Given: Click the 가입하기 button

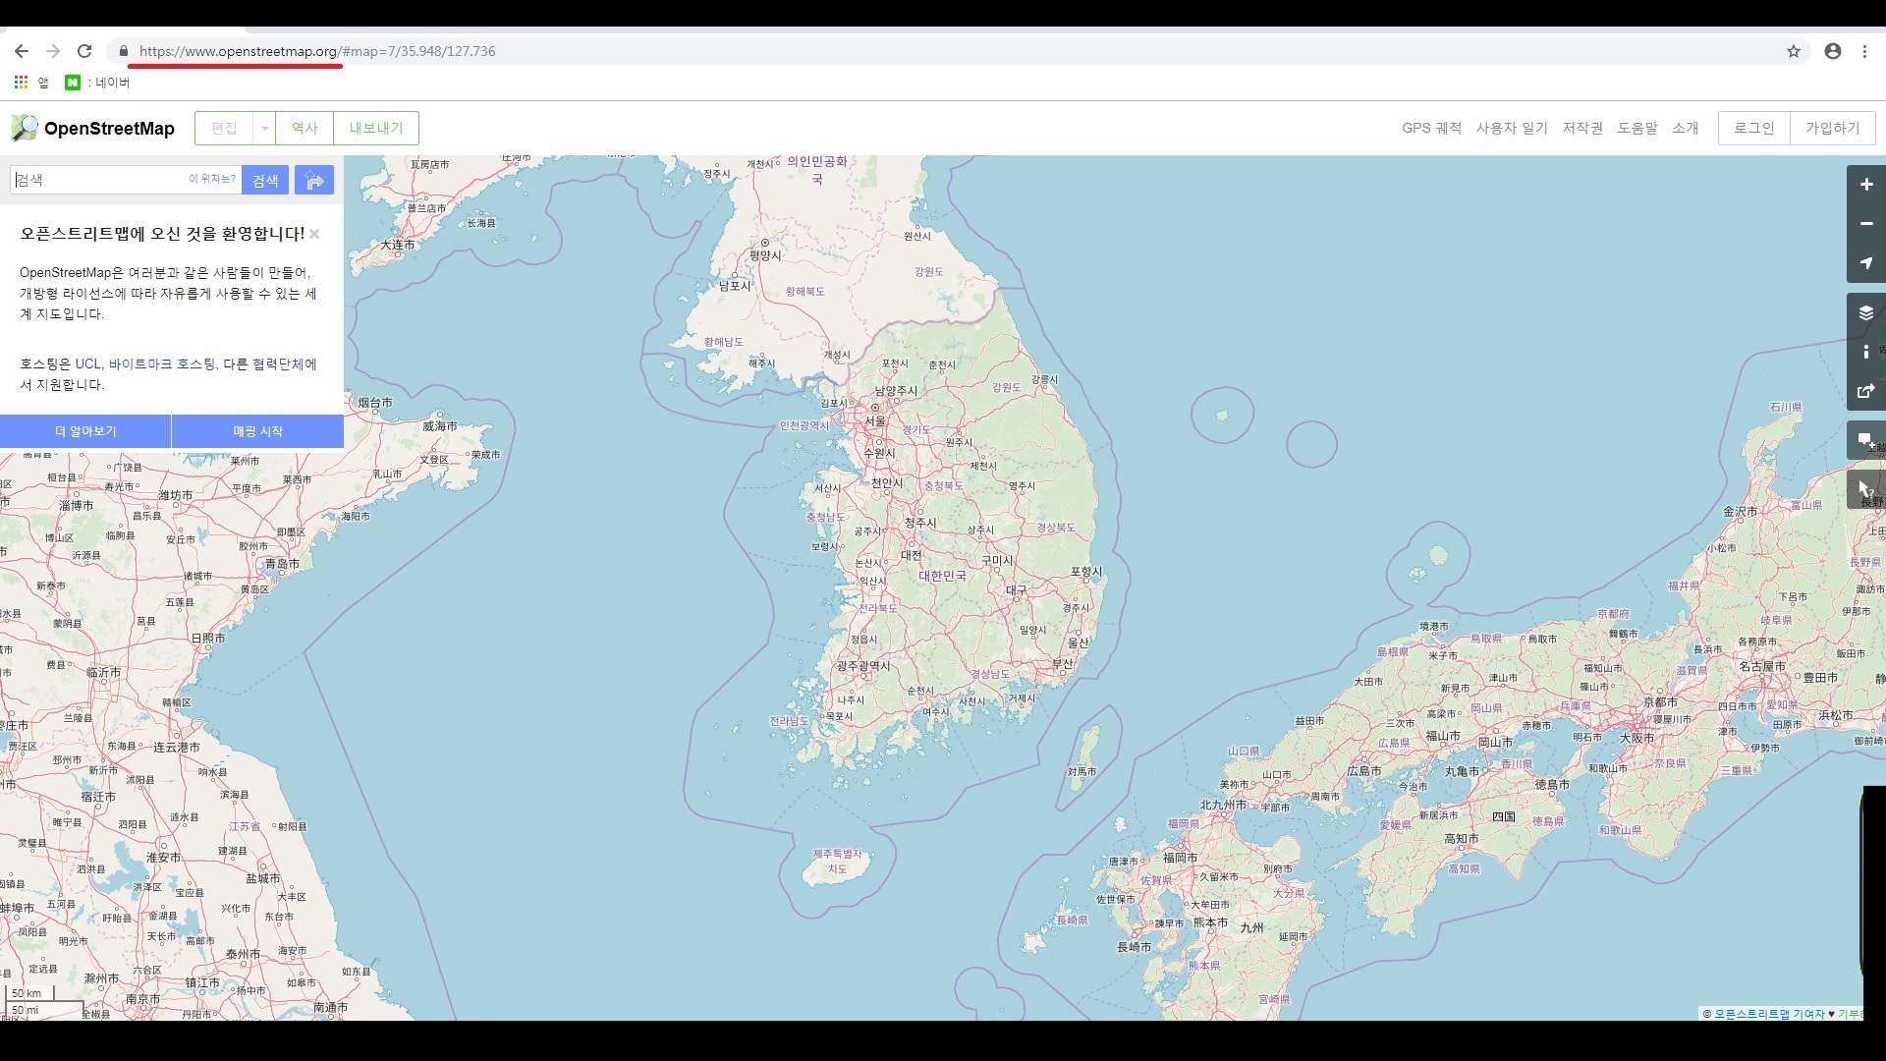Looking at the screenshot, I should [x=1833, y=128].
